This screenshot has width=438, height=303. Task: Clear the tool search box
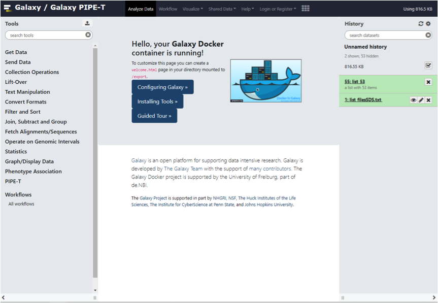[88, 35]
